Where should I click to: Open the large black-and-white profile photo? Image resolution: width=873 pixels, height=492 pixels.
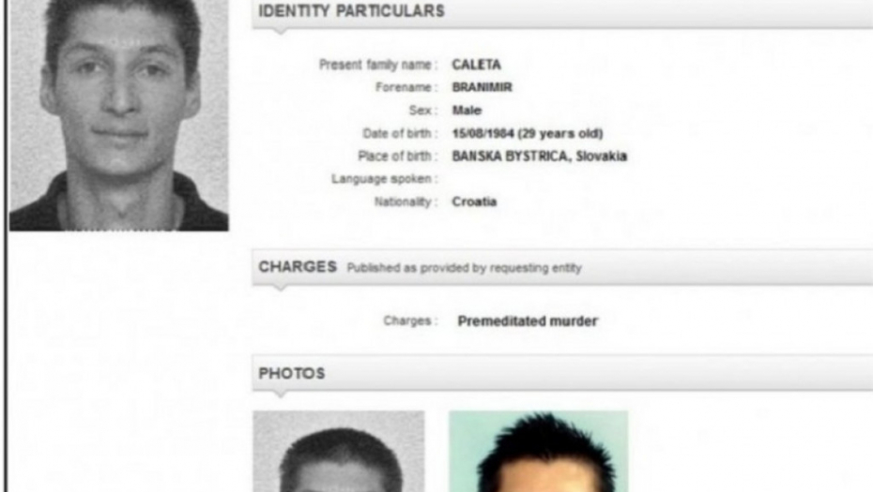pyautogui.click(x=119, y=115)
